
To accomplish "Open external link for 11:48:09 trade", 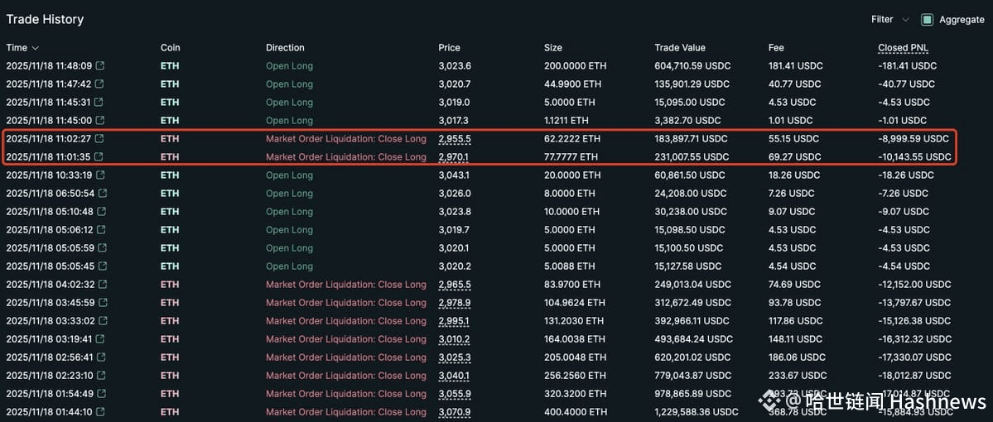I will click(x=100, y=65).
